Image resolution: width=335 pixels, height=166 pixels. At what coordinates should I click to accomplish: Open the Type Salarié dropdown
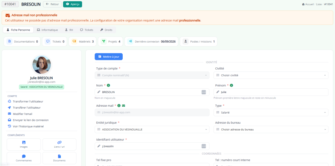click(x=271, y=112)
